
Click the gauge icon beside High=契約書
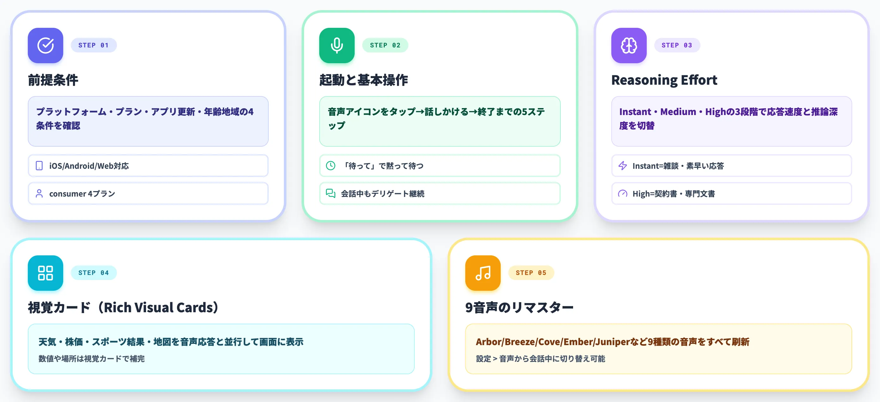[623, 194]
